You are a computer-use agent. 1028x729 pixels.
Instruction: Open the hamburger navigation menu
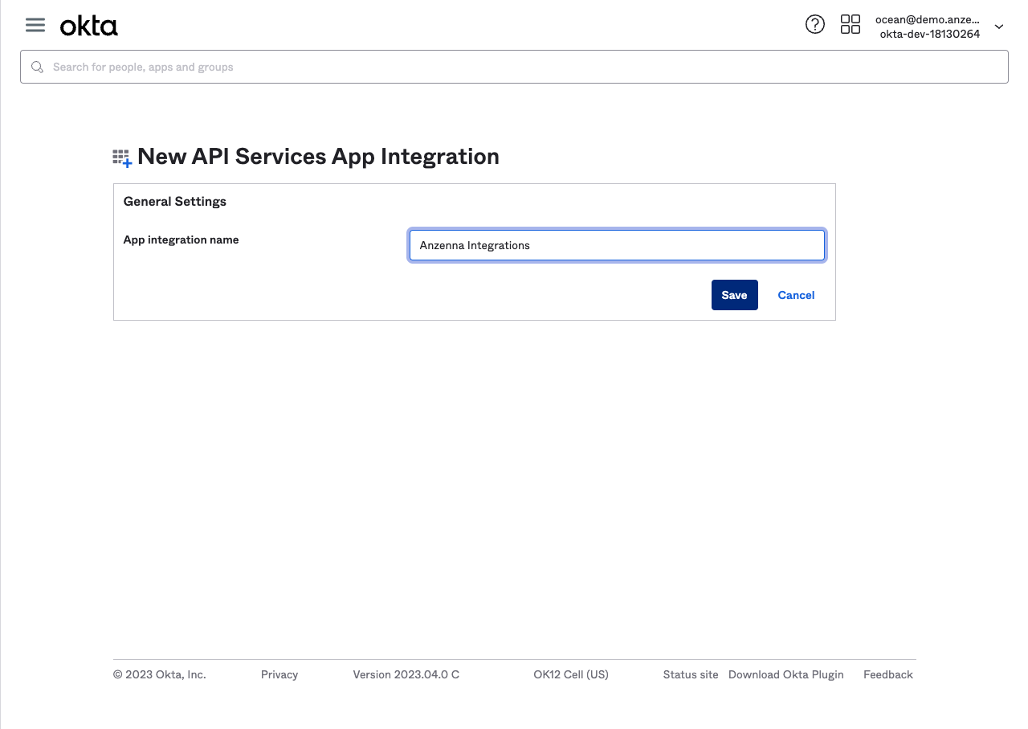click(x=35, y=25)
